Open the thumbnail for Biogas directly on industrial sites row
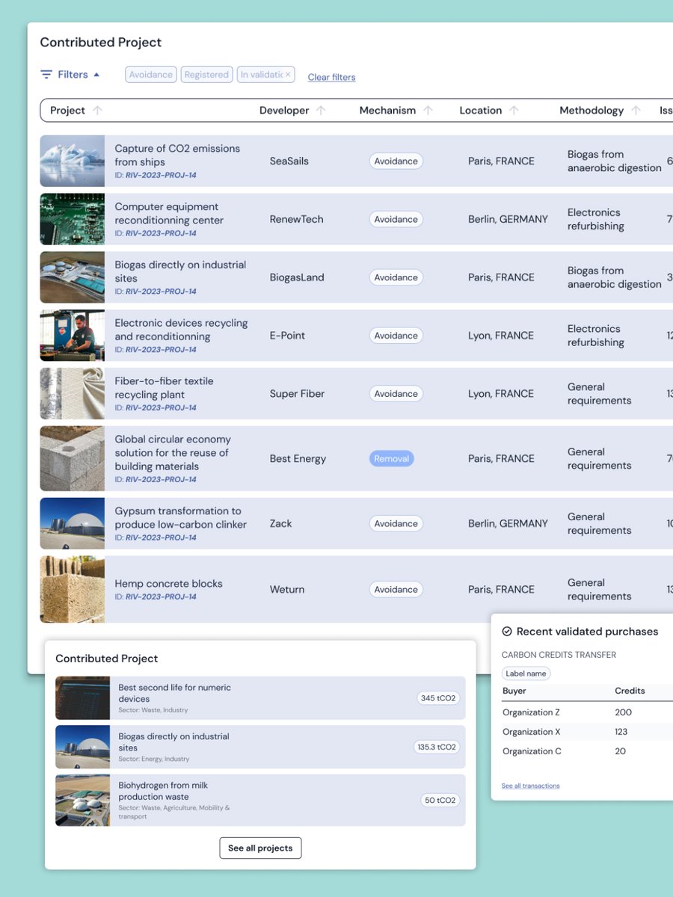Image resolution: width=673 pixels, height=897 pixels. (73, 277)
